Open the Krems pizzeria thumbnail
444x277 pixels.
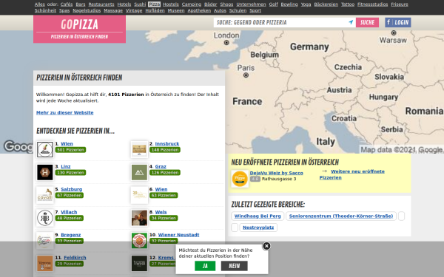pyautogui.click(x=139, y=264)
